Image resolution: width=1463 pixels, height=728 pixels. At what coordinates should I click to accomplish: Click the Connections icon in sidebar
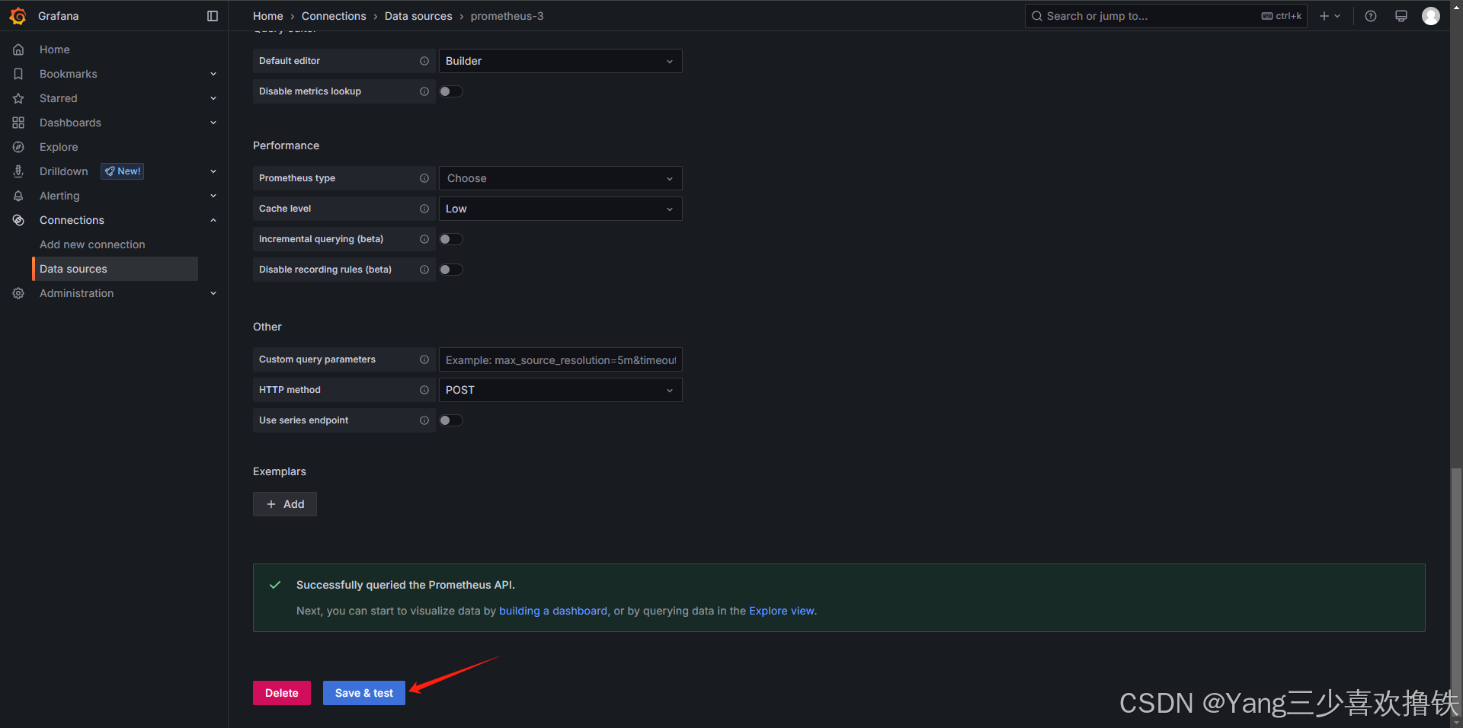point(18,220)
